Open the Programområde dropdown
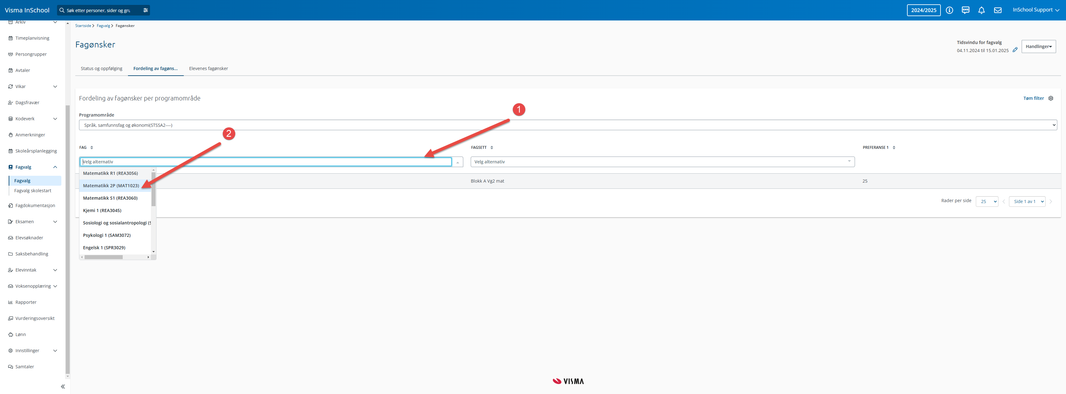The width and height of the screenshot is (1066, 394). point(568,125)
